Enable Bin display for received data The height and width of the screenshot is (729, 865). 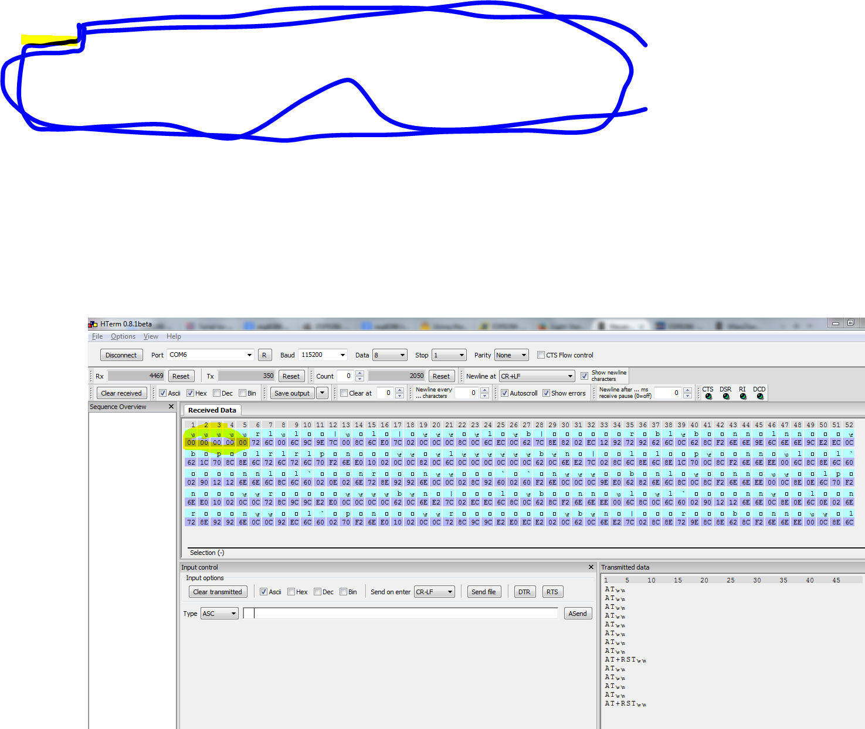(243, 393)
